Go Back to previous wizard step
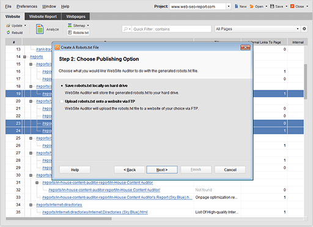Image resolution: width=313 pixels, height=227 pixels. [130, 170]
